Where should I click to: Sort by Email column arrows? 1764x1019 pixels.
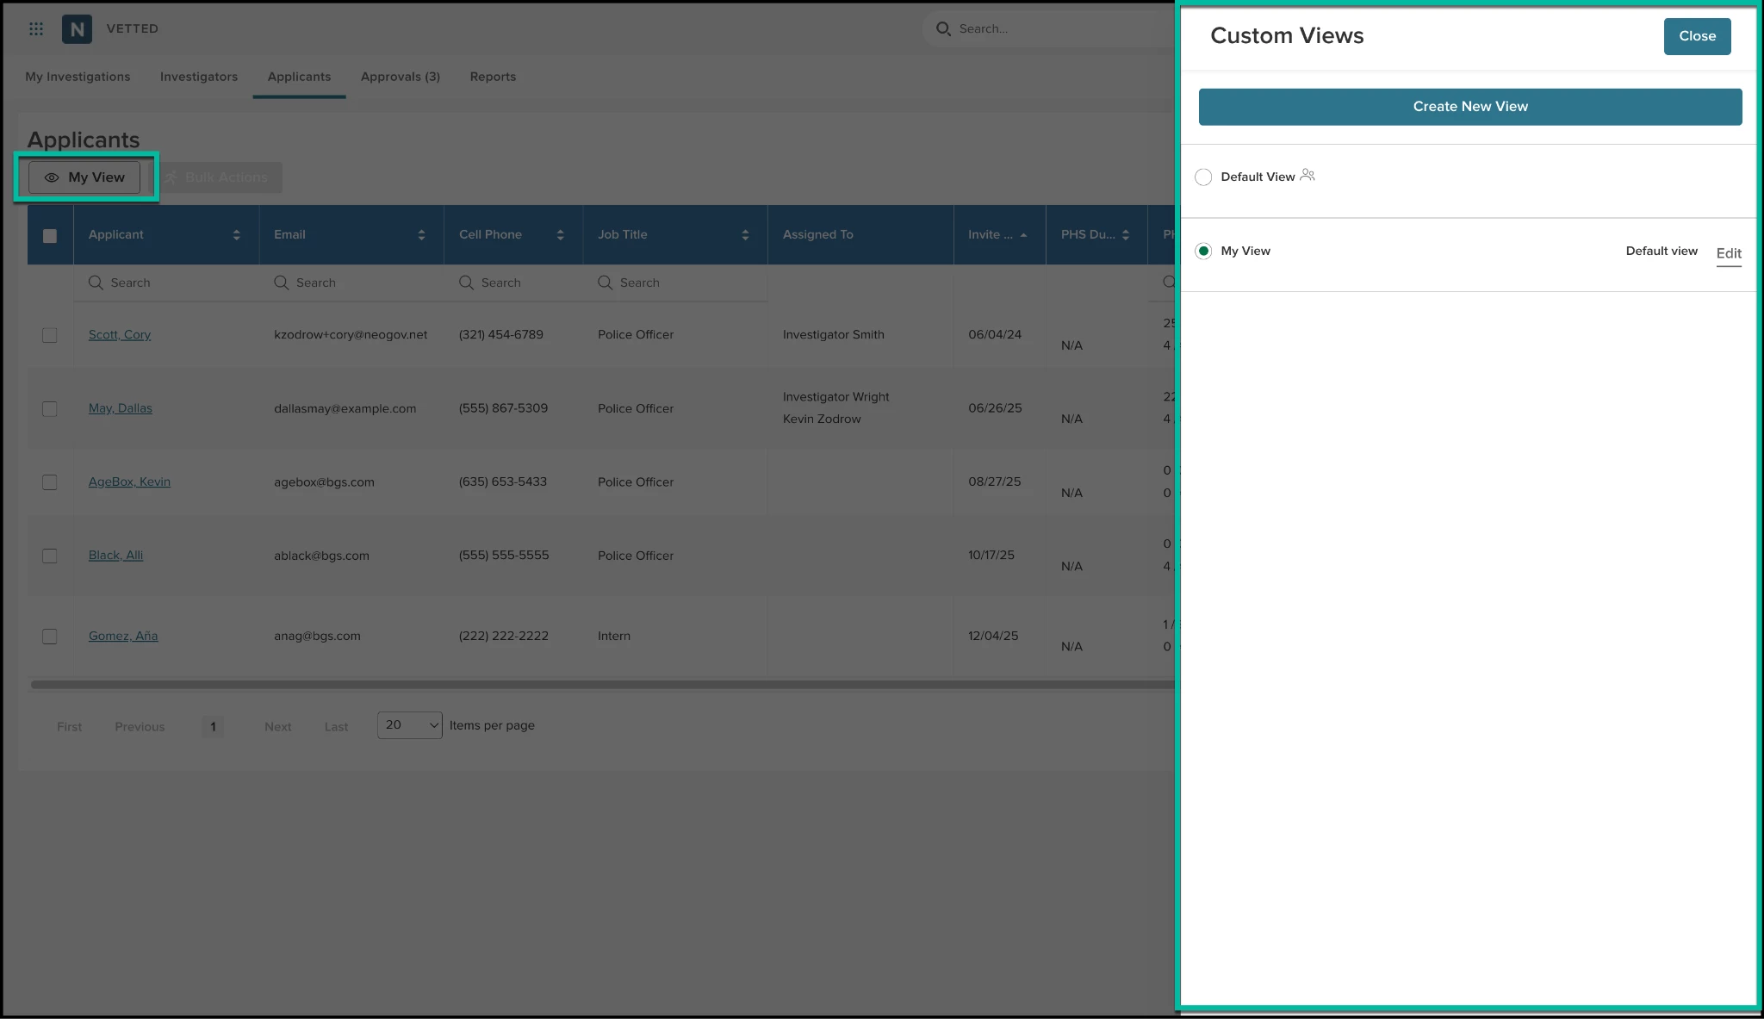click(x=421, y=234)
